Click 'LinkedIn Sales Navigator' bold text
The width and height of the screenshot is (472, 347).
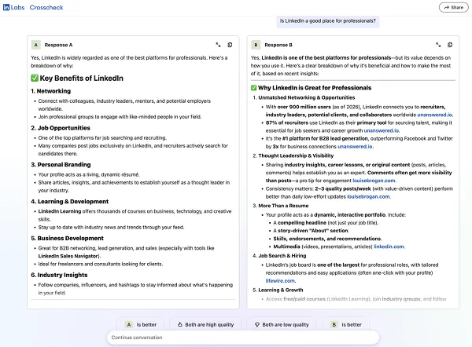click(x=68, y=256)
